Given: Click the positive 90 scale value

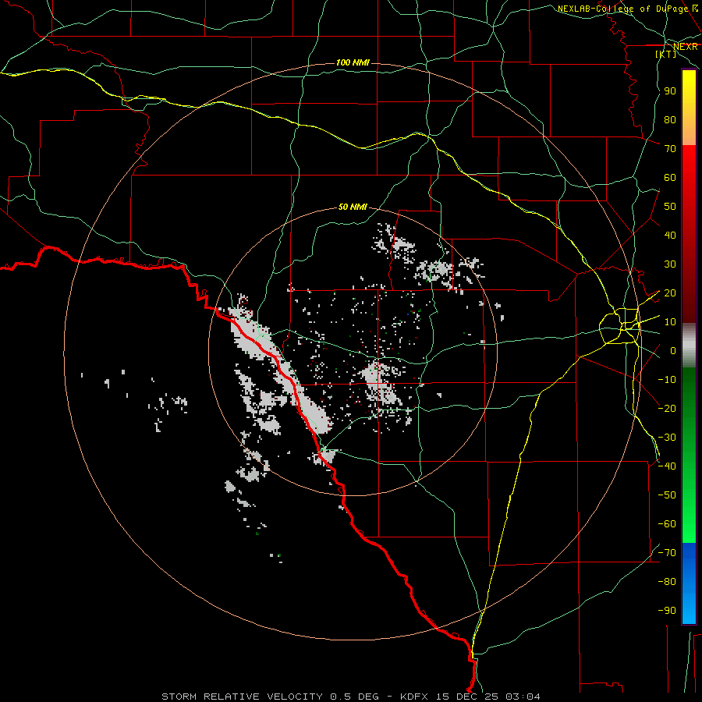Looking at the screenshot, I should tap(670, 91).
